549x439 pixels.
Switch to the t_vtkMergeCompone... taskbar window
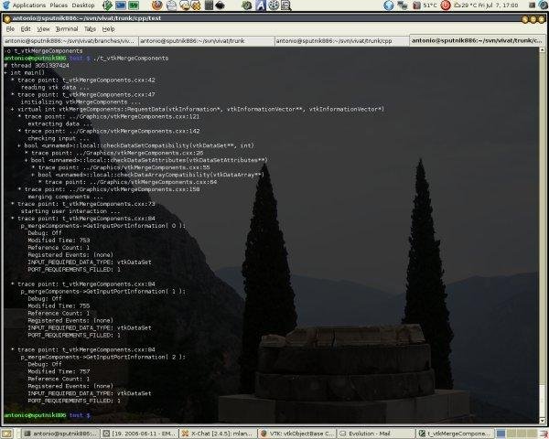456,434
